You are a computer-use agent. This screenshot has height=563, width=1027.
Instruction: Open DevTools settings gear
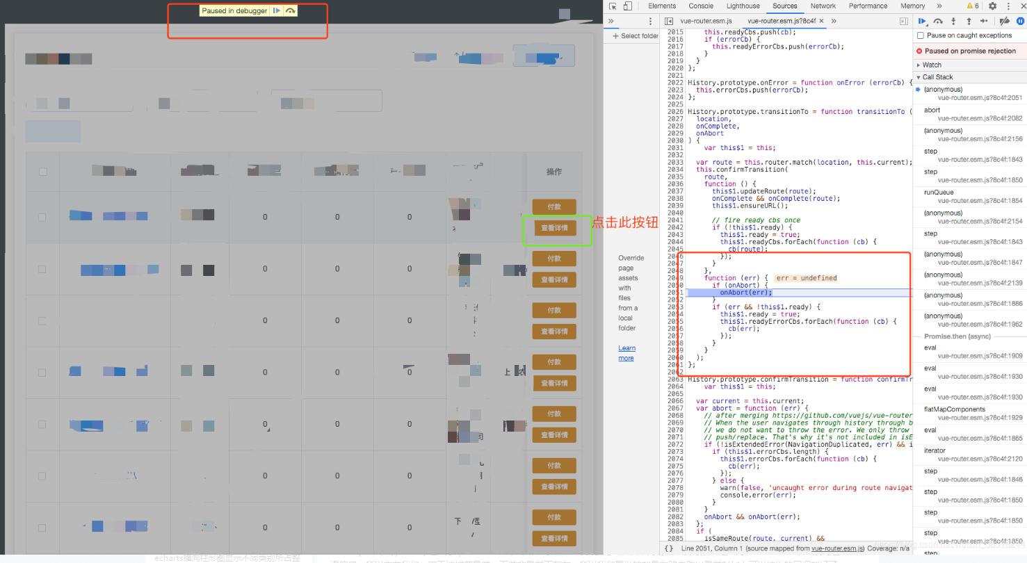point(992,6)
